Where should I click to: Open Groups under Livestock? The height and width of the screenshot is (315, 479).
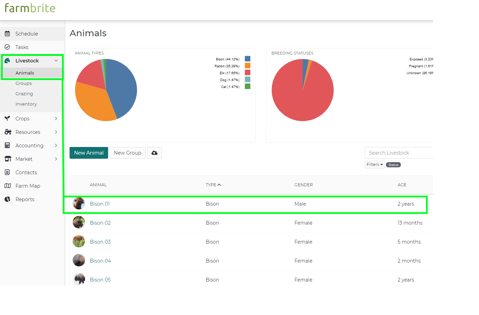[23, 83]
